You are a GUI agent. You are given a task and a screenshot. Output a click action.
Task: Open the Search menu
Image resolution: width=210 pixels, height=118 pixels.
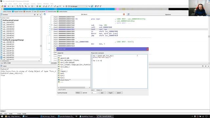pyautogui.click(x=15, y=4)
